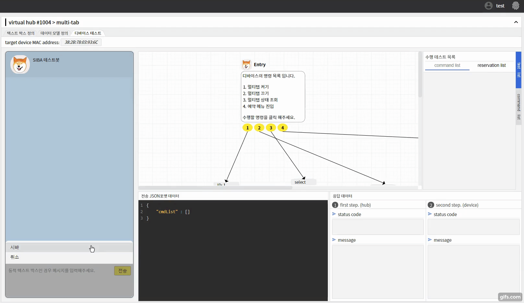The image size is (524, 303).
Task: Select the vertical test list side tab
Action: tap(518, 70)
